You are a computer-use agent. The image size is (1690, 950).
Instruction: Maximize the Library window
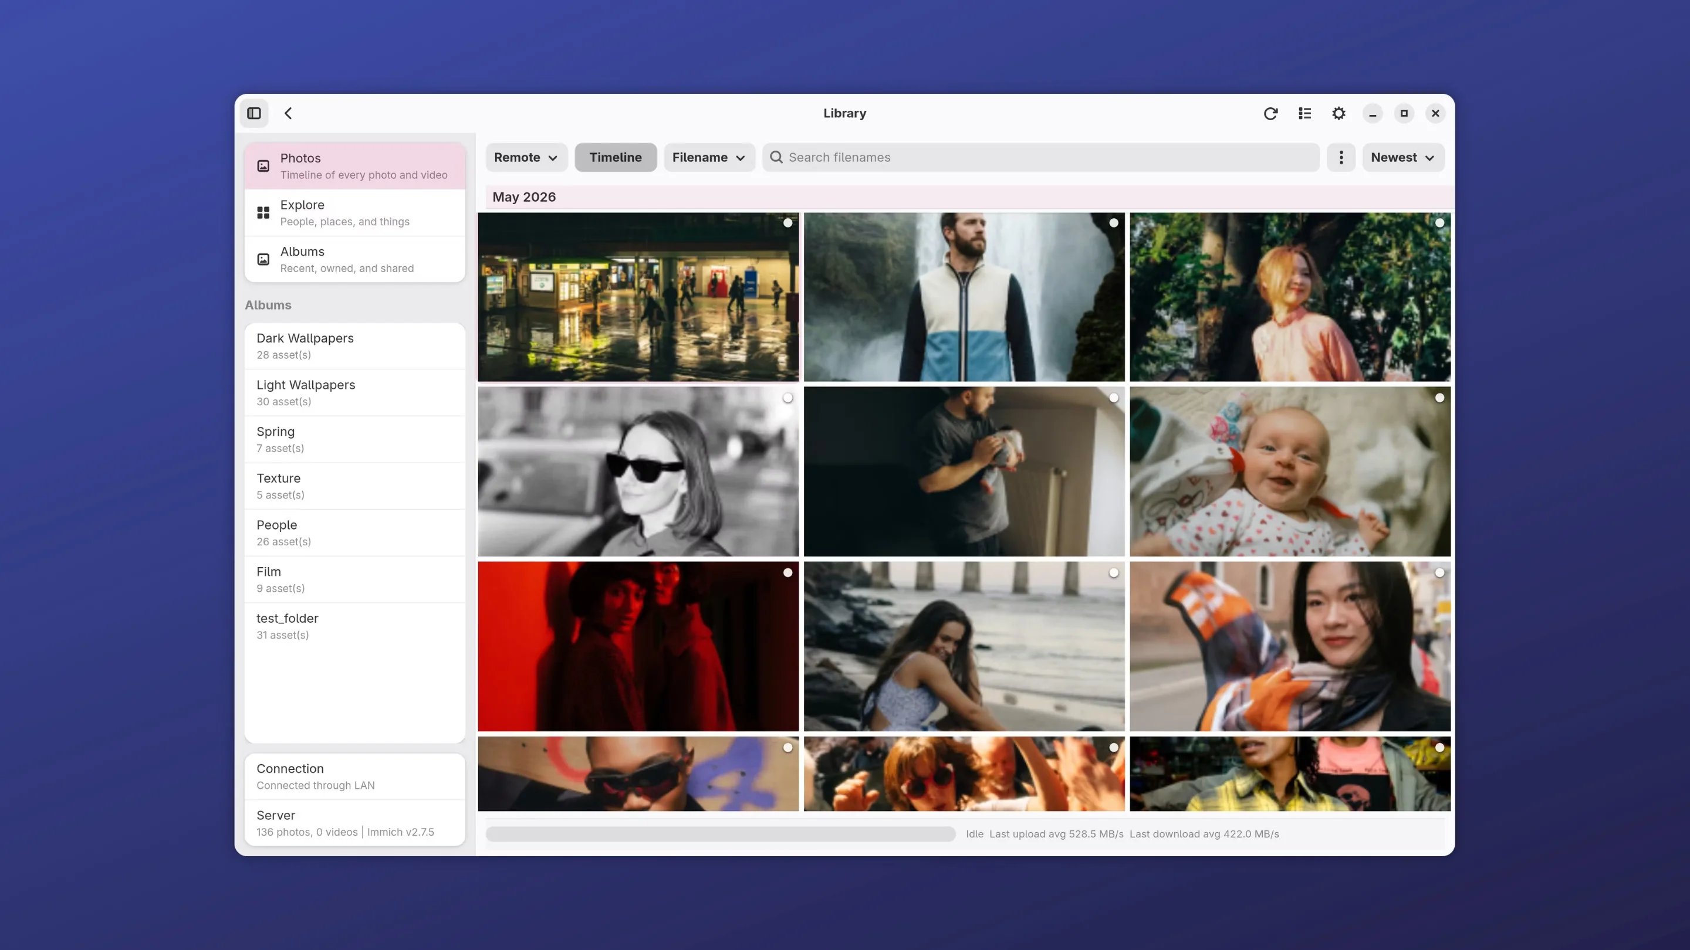coord(1404,113)
